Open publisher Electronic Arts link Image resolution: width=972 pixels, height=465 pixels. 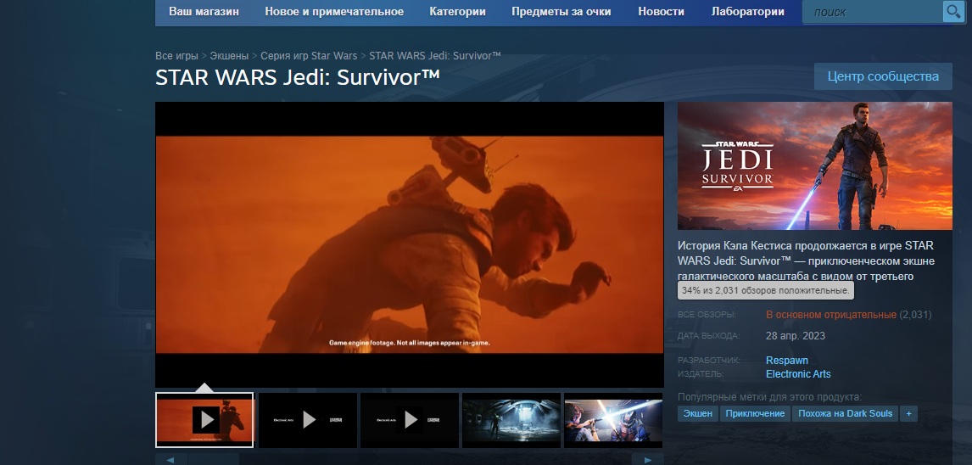(798, 374)
